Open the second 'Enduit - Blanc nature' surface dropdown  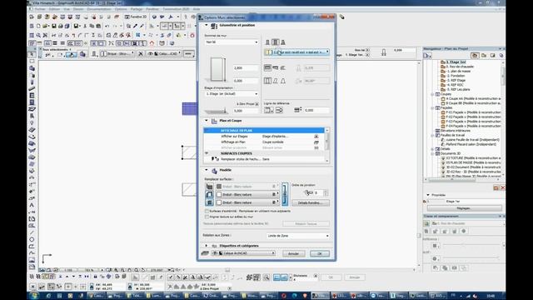point(247,194)
